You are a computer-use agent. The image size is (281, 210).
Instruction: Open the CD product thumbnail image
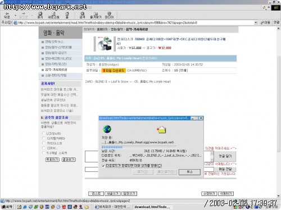pyautogui.click(x=105, y=44)
